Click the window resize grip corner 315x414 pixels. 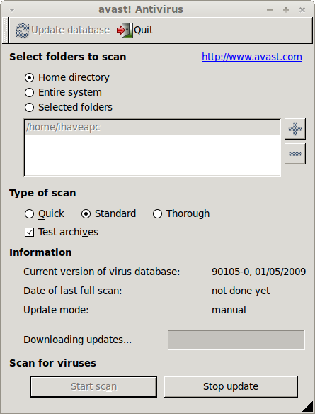(x=307, y=405)
